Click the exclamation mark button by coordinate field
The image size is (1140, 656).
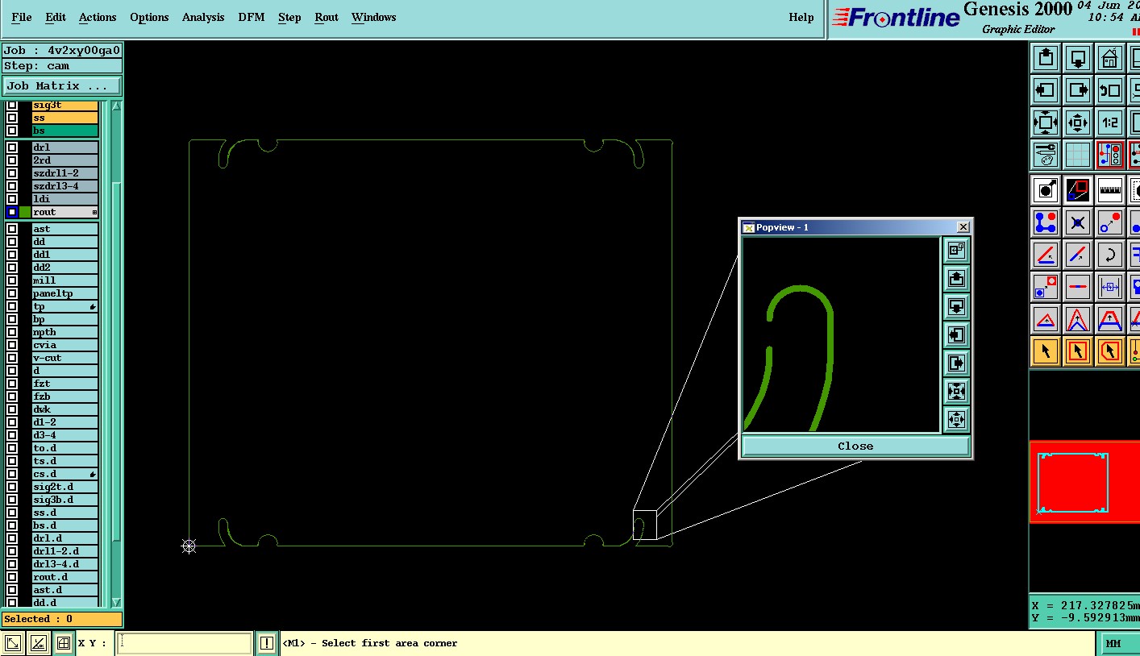[x=267, y=643]
